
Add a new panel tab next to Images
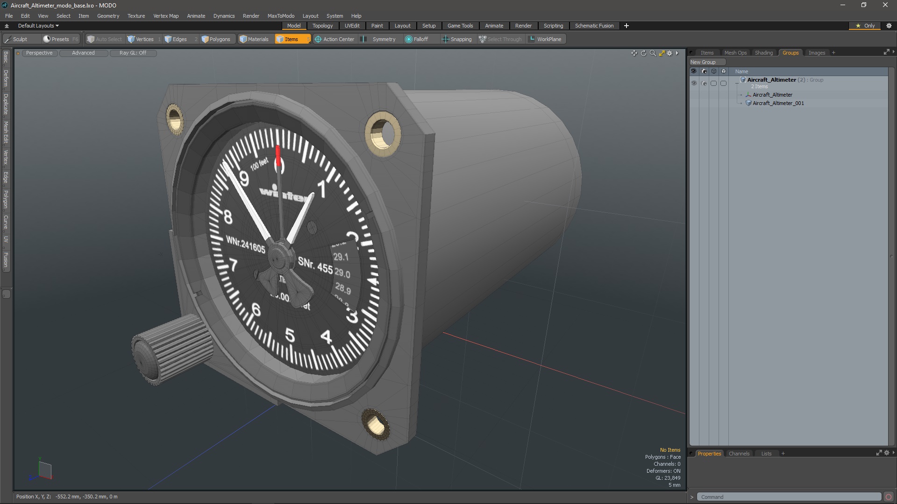(x=833, y=53)
